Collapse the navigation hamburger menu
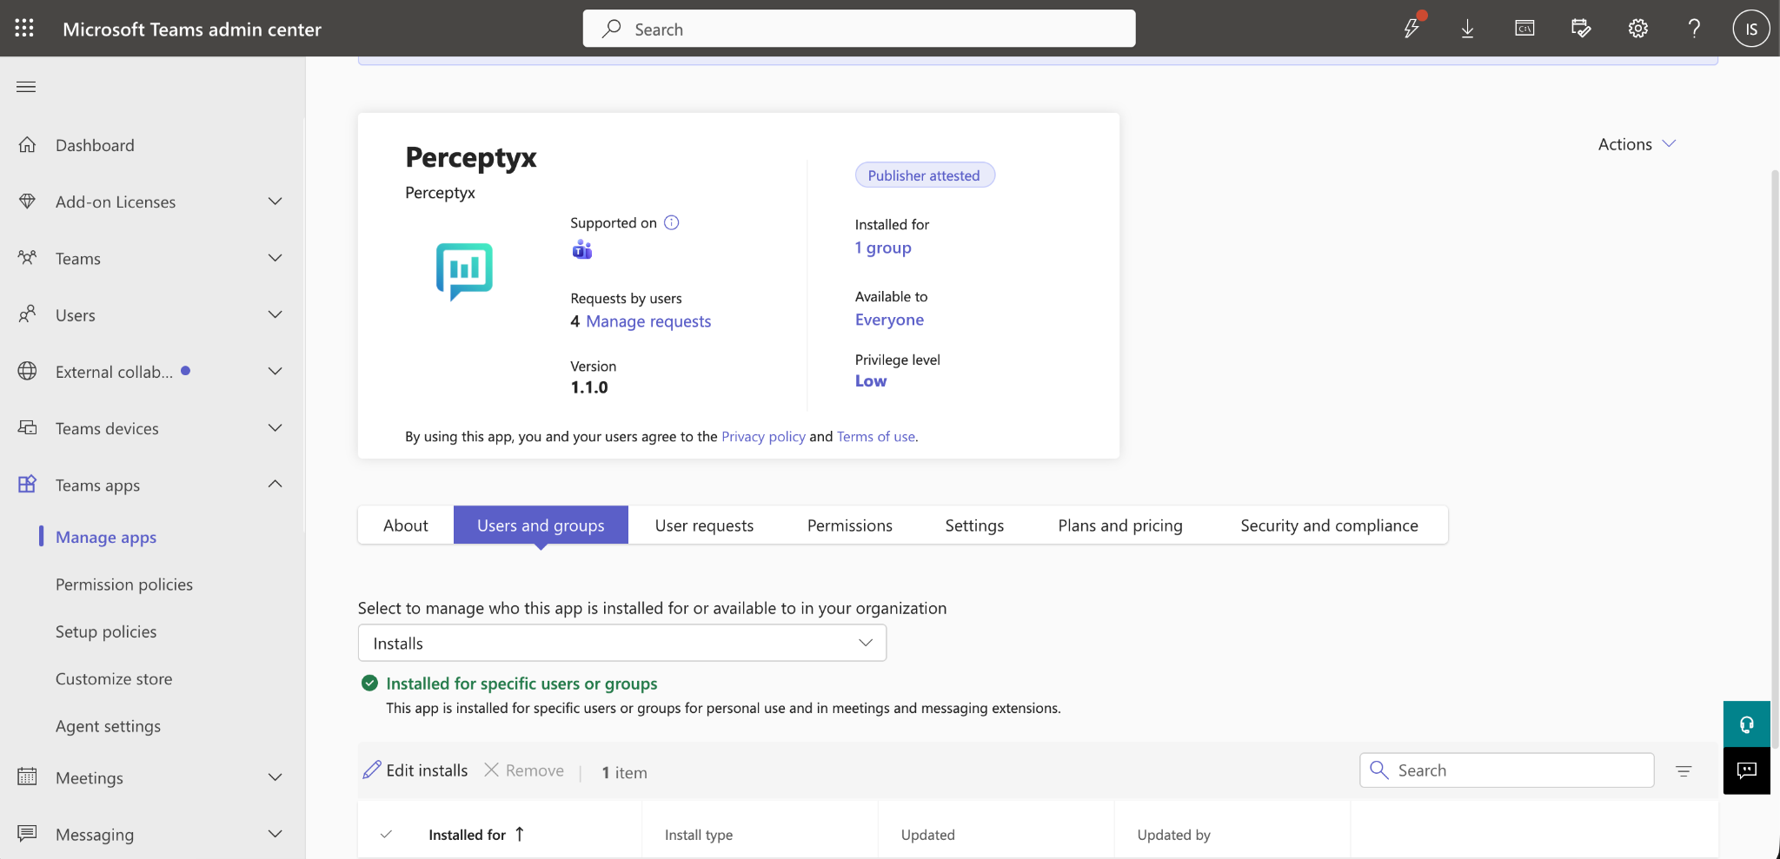 click(x=26, y=87)
